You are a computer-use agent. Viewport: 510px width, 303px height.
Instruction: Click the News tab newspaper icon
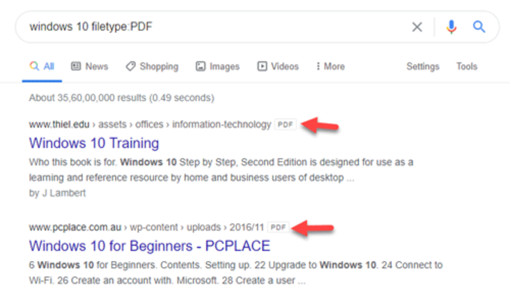point(76,66)
